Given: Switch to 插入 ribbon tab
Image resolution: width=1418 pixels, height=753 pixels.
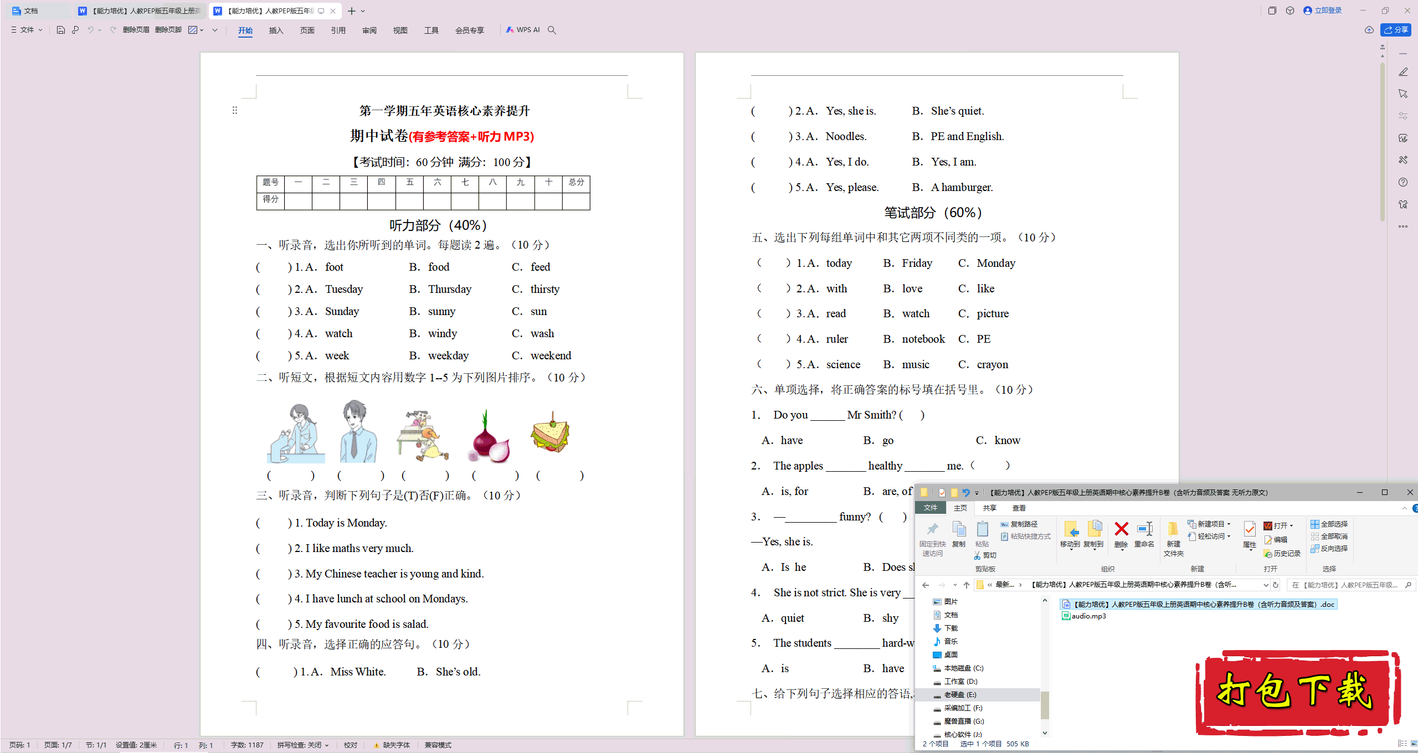Looking at the screenshot, I should pyautogui.click(x=276, y=30).
